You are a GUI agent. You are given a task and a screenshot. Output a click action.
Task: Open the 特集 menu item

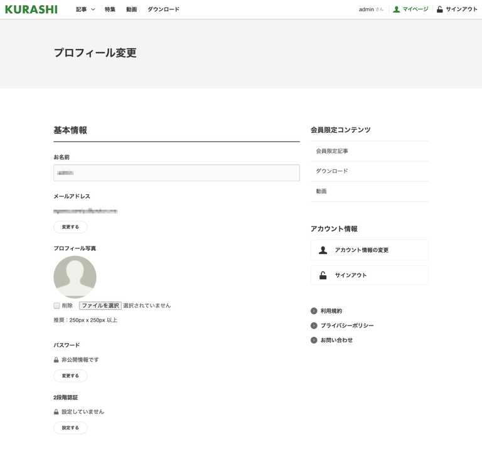pyautogui.click(x=110, y=9)
